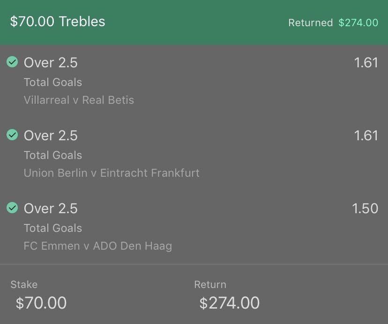Tap the third Over 2.5 selection title
Viewport: 388px width, 324px height.
point(51,208)
